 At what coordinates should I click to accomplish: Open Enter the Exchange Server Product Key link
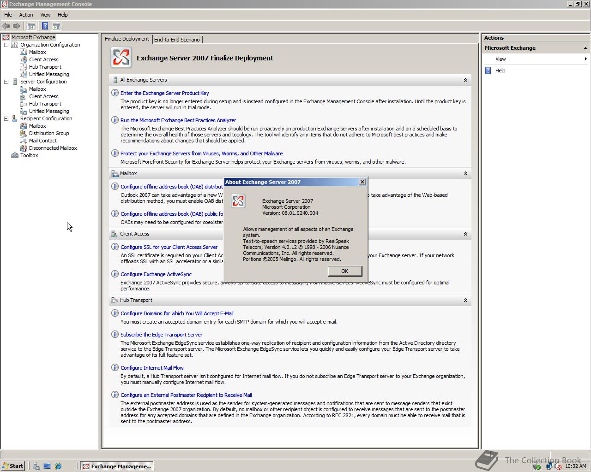pyautogui.click(x=165, y=93)
